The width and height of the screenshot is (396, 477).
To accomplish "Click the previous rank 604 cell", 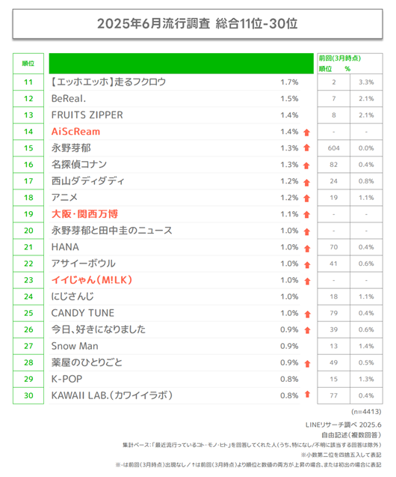I will click(334, 148).
